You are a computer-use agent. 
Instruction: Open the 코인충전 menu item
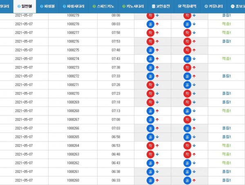[161, 7]
